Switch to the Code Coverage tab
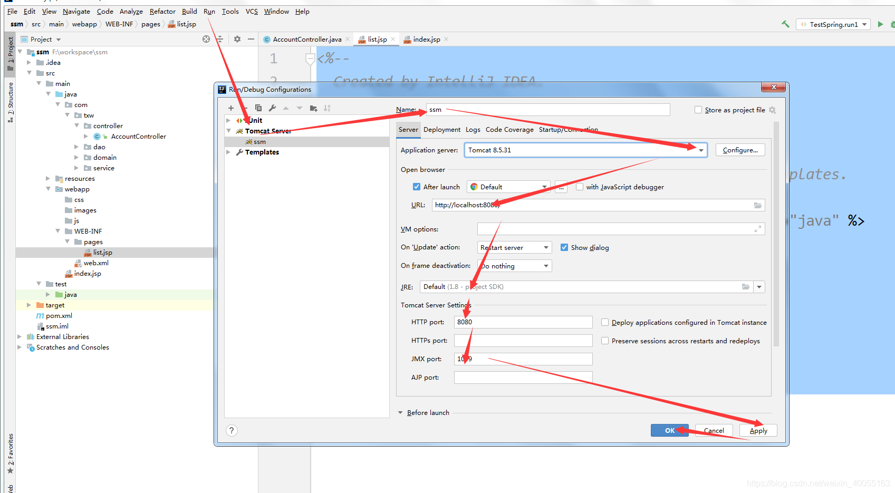This screenshot has width=895, height=493. point(509,130)
